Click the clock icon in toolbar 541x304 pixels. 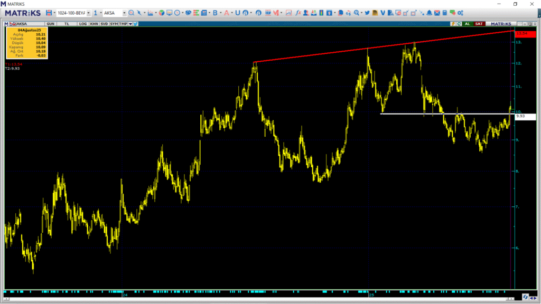[178, 12]
